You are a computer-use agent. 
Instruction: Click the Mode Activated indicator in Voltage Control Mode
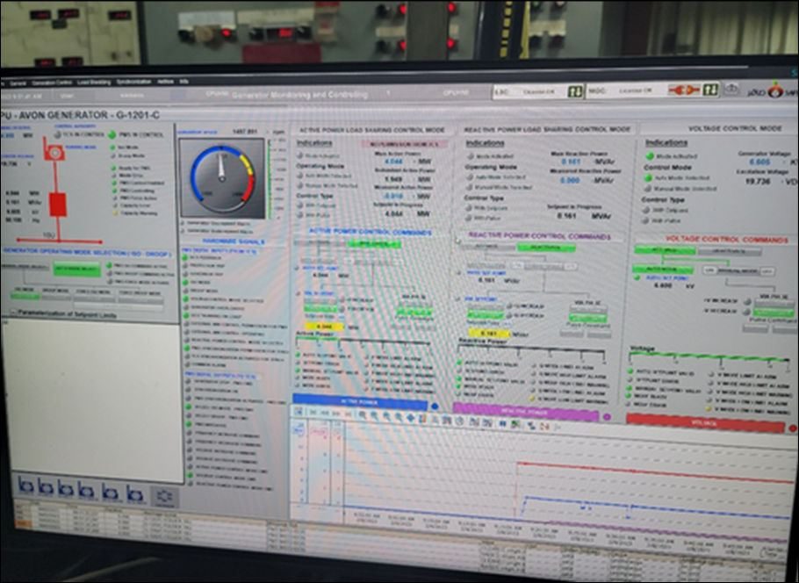(x=650, y=156)
